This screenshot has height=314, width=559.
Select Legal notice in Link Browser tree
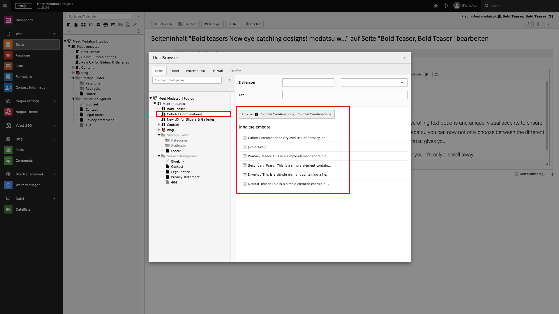(180, 172)
